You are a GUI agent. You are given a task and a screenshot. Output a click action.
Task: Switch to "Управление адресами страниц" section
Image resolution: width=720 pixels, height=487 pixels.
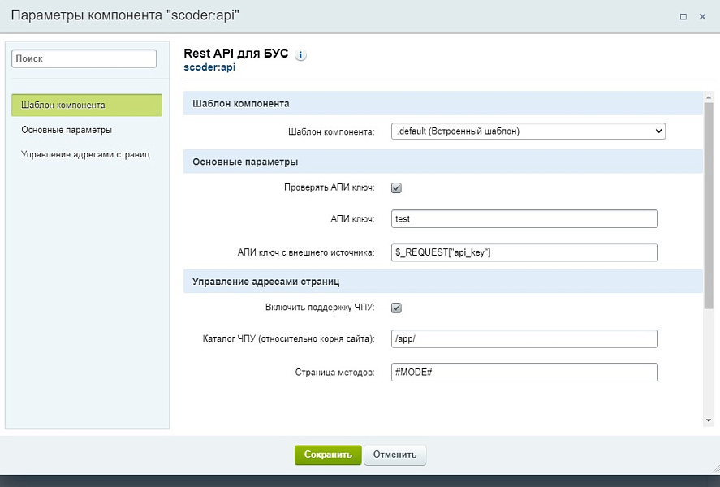coord(85,153)
